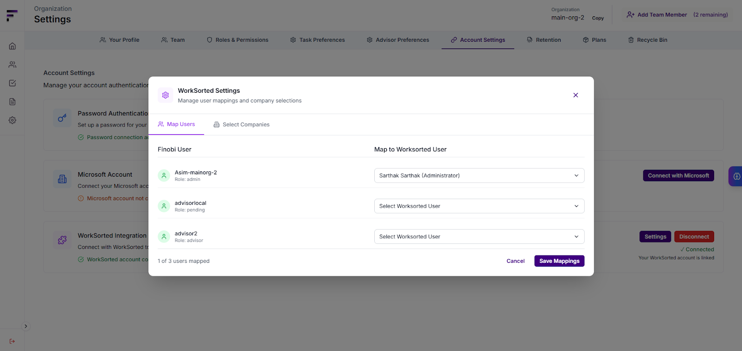Open the advisorlocal Worksorted user dropdown
Image resolution: width=742 pixels, height=351 pixels.
pyautogui.click(x=479, y=206)
